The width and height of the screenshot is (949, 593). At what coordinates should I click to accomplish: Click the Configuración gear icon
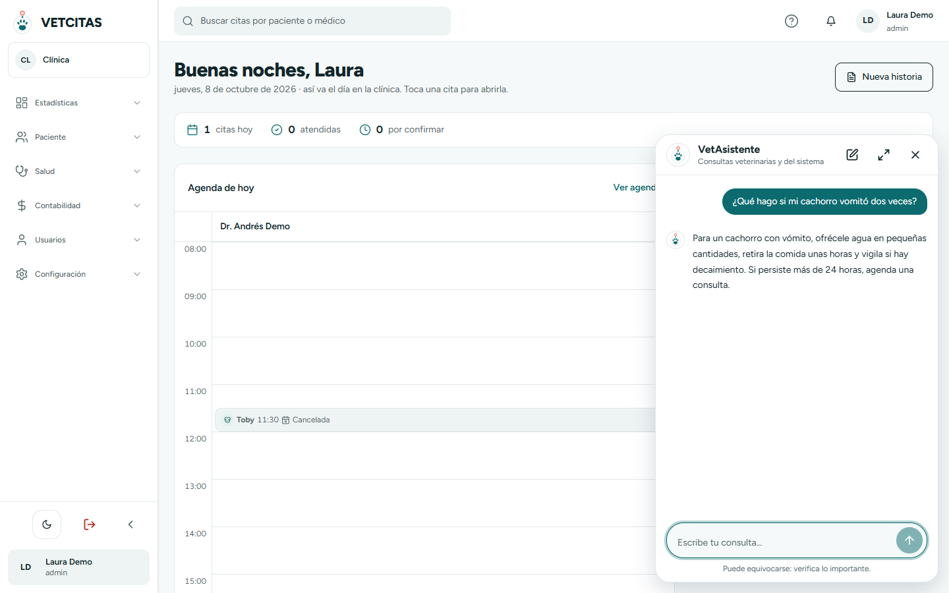pyautogui.click(x=22, y=274)
